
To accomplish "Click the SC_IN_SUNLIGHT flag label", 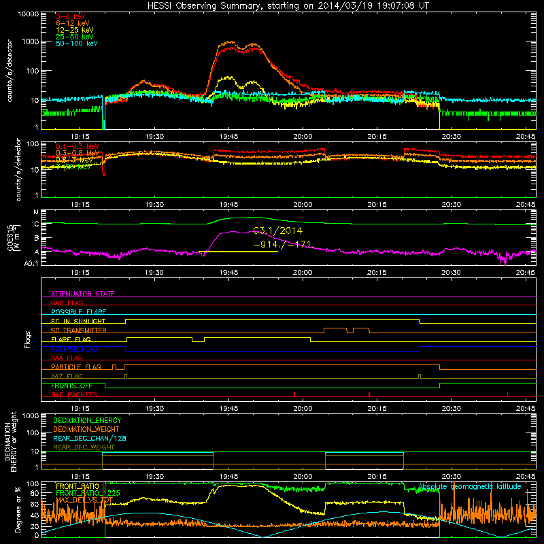I will coord(78,321).
